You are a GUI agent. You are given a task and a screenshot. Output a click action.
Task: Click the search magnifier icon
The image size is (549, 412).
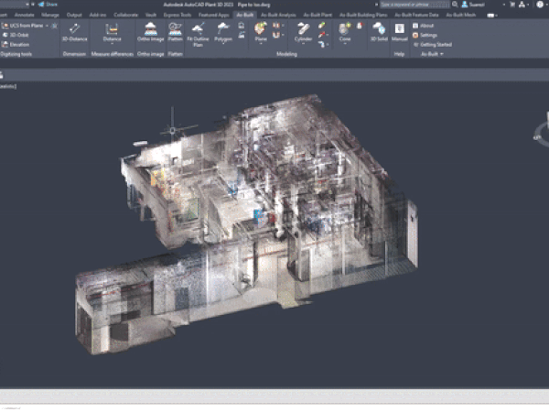pos(455,5)
